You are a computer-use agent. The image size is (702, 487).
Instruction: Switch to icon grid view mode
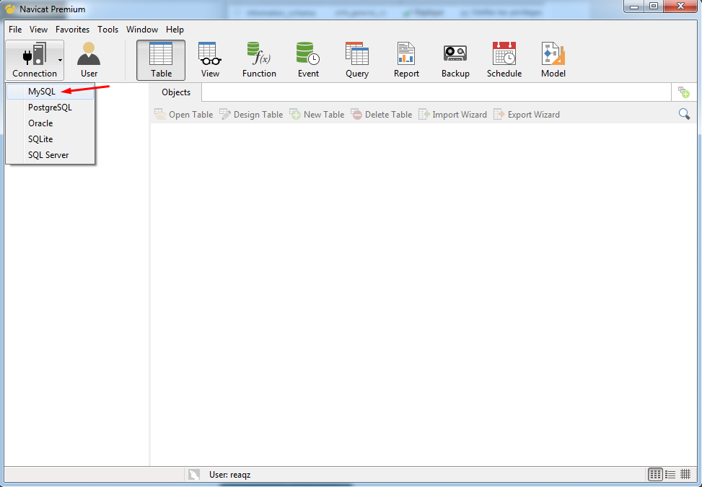tap(655, 474)
